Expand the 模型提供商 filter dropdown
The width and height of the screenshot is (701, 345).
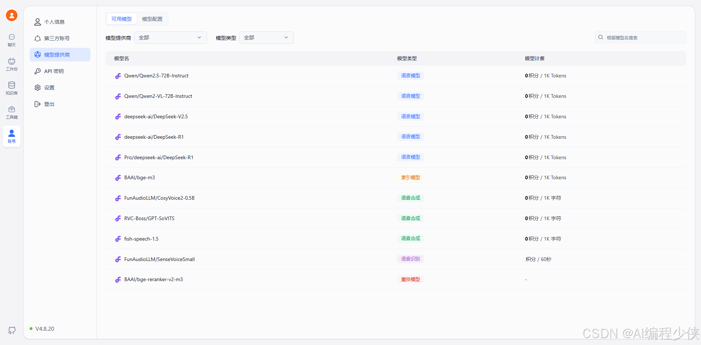pyautogui.click(x=171, y=38)
